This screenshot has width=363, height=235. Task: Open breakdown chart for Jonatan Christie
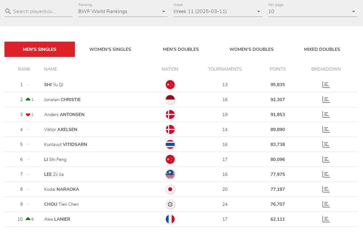click(326, 100)
